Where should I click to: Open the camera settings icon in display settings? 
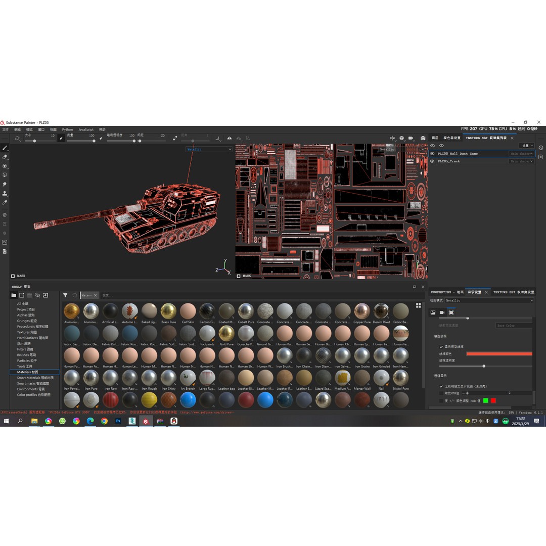pyautogui.click(x=442, y=312)
